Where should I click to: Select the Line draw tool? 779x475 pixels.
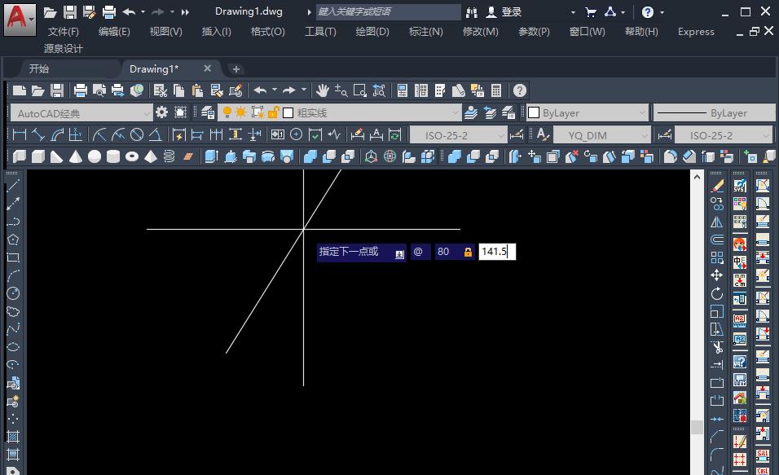[13, 186]
